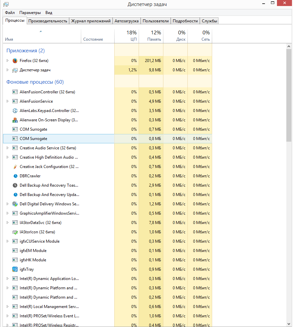Screen dimensions: 293x327
Task: Open the Автозагрузка tab
Action: pos(126,21)
